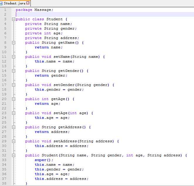This screenshot has width=194, height=186.
Task: Click 'return age;' statement
Action: pyautogui.click(x=47, y=104)
